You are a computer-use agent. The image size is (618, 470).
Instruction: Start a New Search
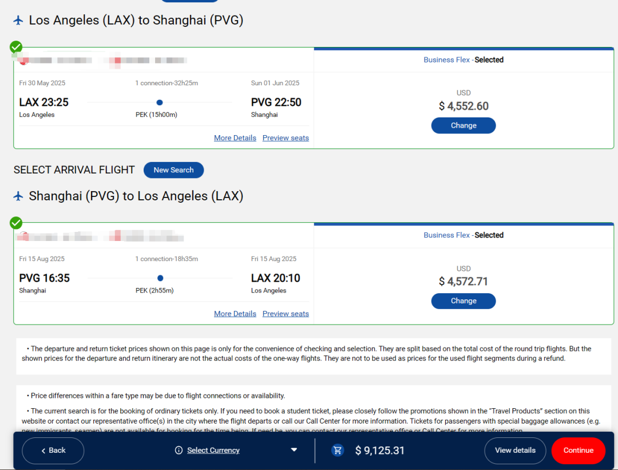[x=173, y=170]
